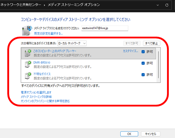The width and height of the screenshot is (175, 138).
Task: Click the すべて許可 button
Action: click(132, 43)
